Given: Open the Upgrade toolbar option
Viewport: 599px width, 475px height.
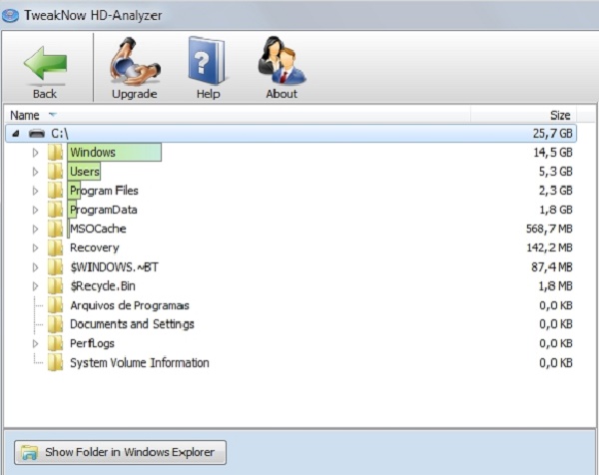Looking at the screenshot, I should 135,68.
